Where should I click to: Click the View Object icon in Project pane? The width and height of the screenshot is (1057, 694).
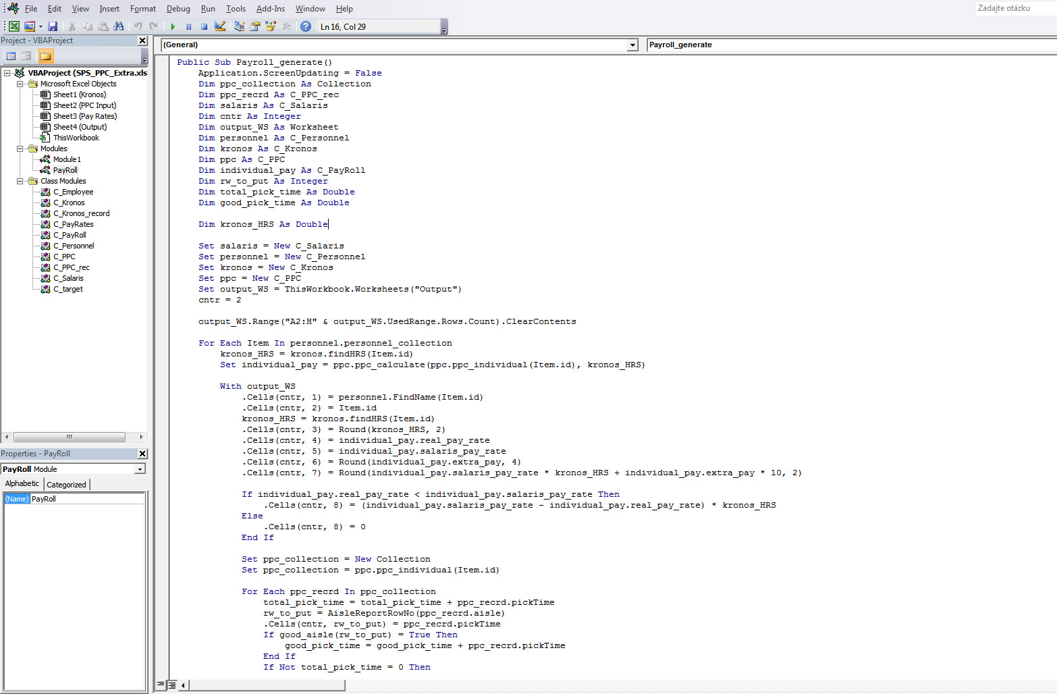[x=26, y=56]
